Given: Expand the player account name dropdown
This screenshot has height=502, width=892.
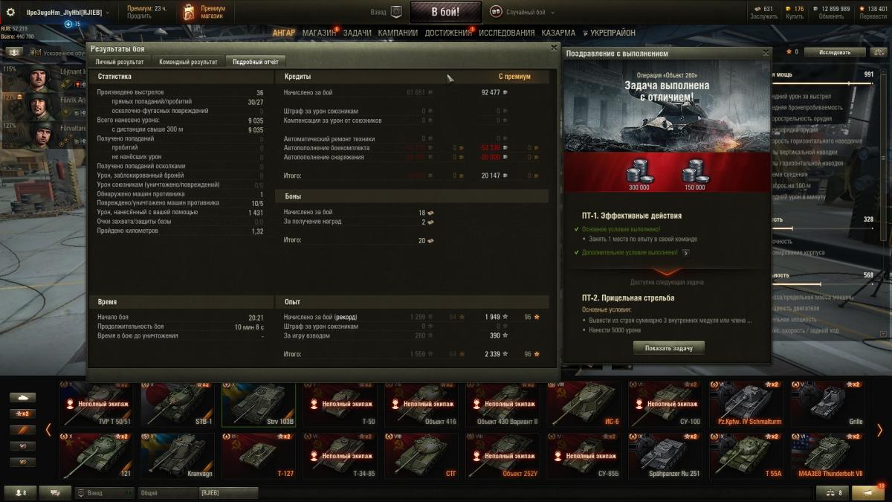Looking at the screenshot, I should [x=108, y=13].
